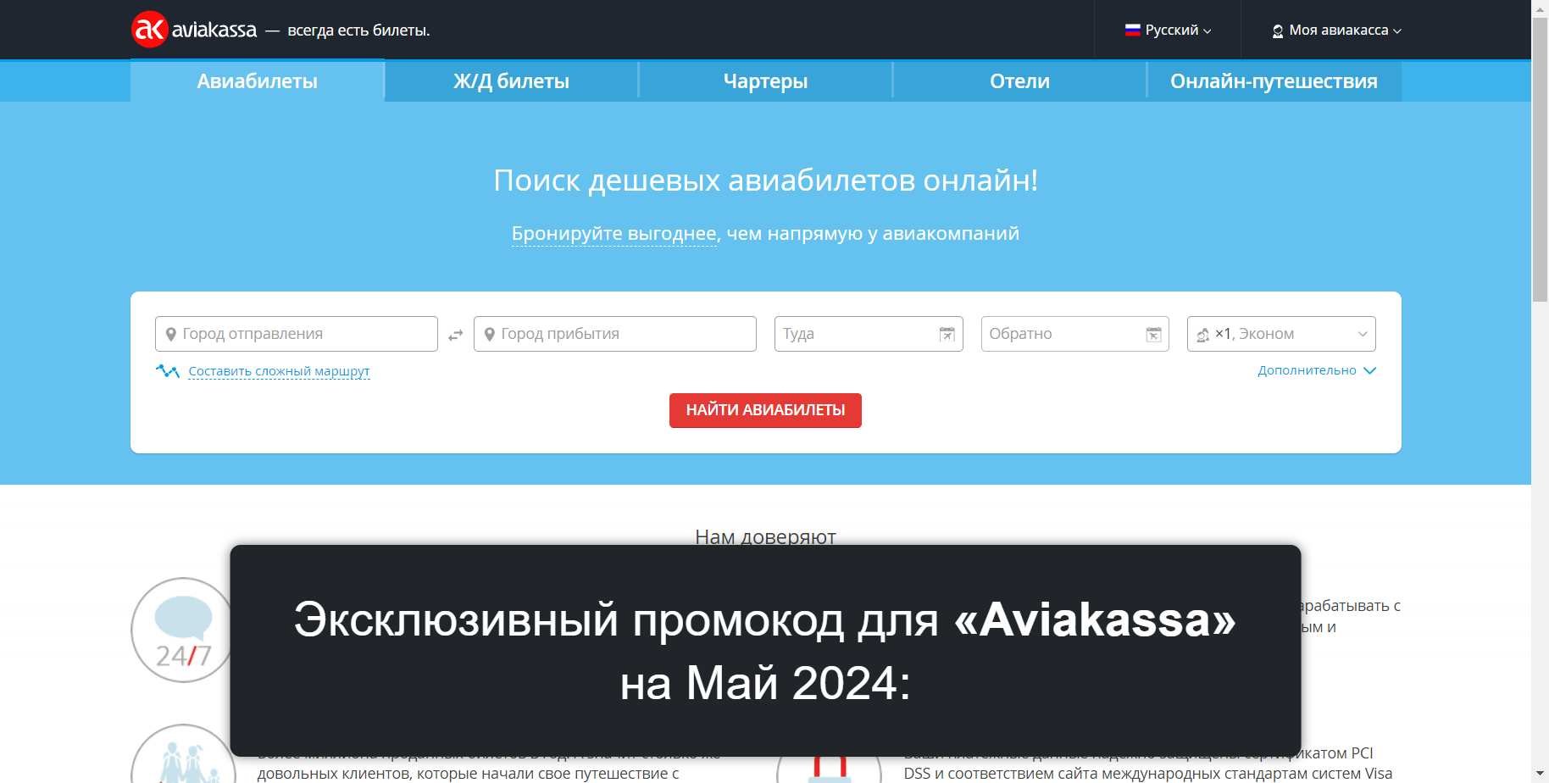Focus the Город отправления field

pyautogui.click(x=297, y=334)
